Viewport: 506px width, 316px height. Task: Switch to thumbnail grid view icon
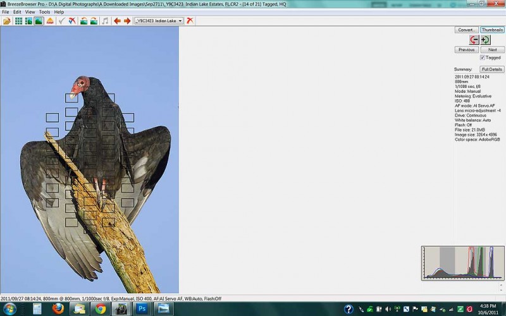tap(19, 21)
